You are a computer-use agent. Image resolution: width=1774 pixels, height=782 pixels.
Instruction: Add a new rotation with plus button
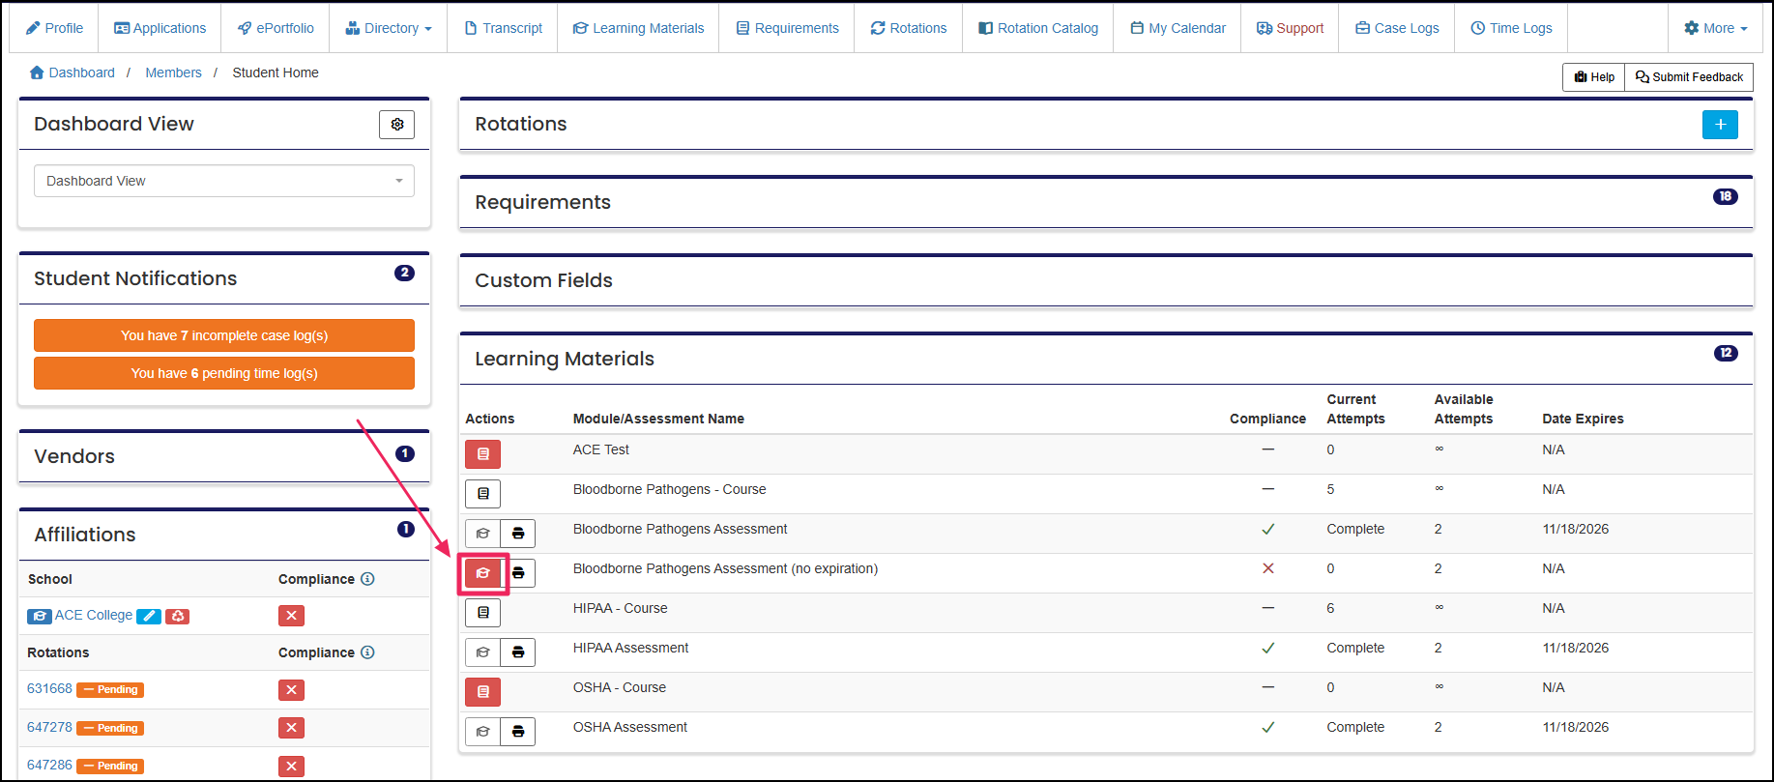[1720, 125]
